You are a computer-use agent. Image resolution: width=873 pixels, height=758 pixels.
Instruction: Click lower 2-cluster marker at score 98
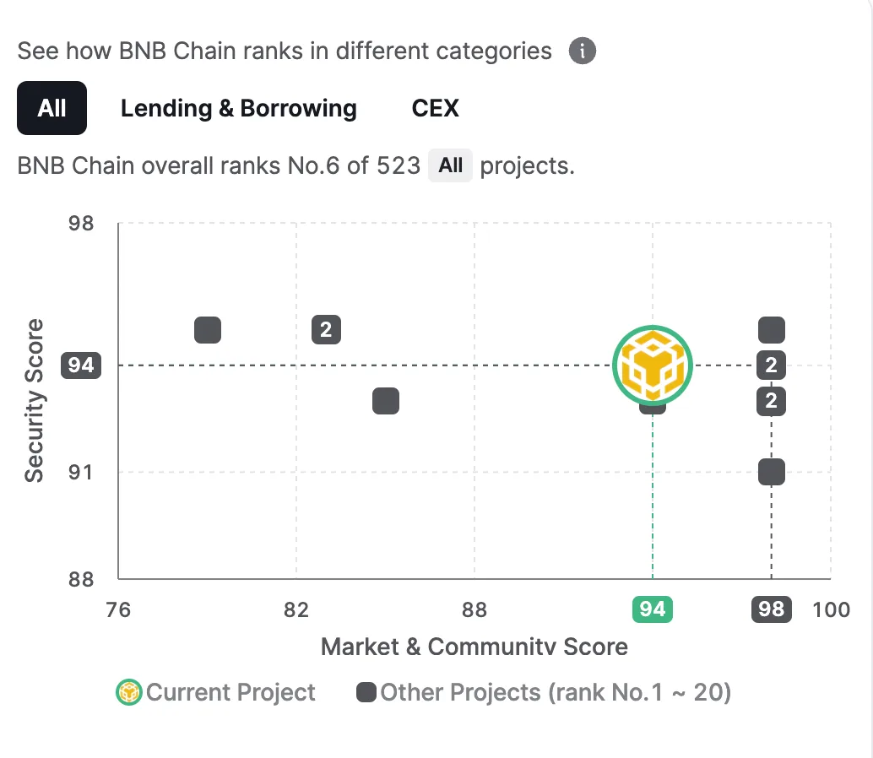771,401
